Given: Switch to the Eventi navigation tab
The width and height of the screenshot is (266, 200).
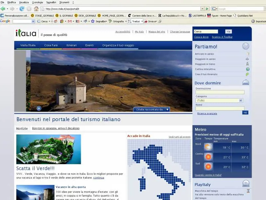Looking at the screenshot, I should click(x=89, y=45).
